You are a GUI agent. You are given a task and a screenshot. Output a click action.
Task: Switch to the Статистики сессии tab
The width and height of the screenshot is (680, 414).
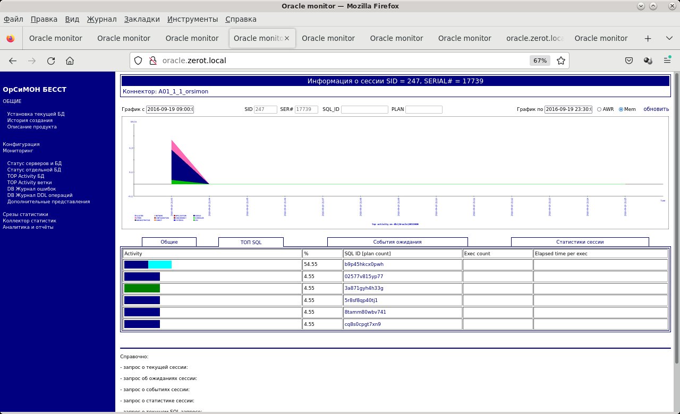tap(580, 242)
